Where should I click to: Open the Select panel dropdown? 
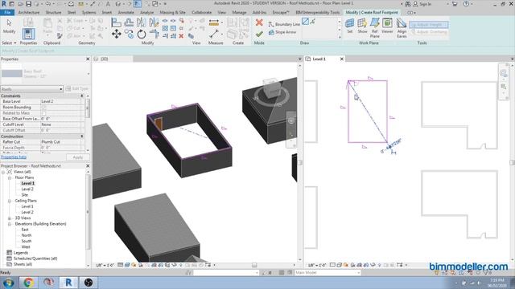(x=9, y=43)
